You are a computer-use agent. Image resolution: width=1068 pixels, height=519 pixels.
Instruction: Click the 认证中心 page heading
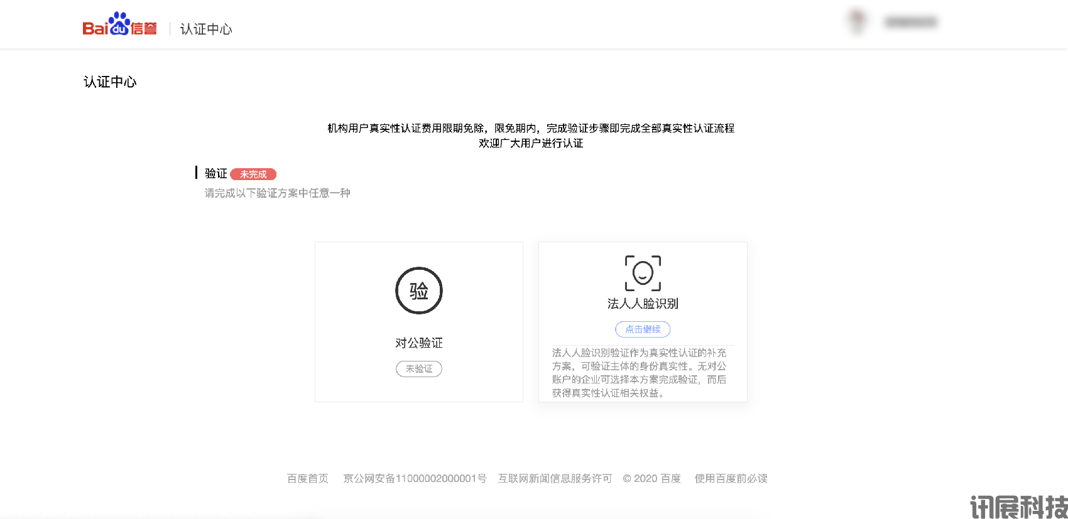coord(110,82)
